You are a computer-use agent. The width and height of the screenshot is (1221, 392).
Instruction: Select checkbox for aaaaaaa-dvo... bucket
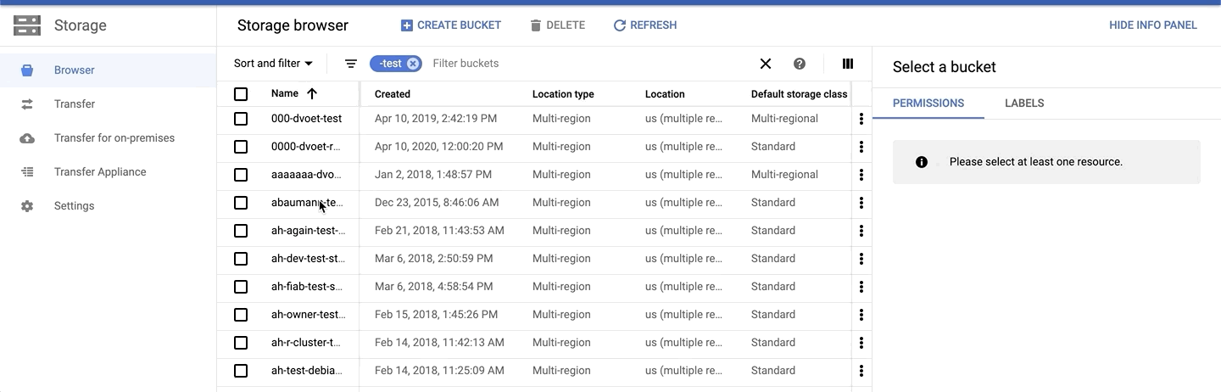coord(241,175)
